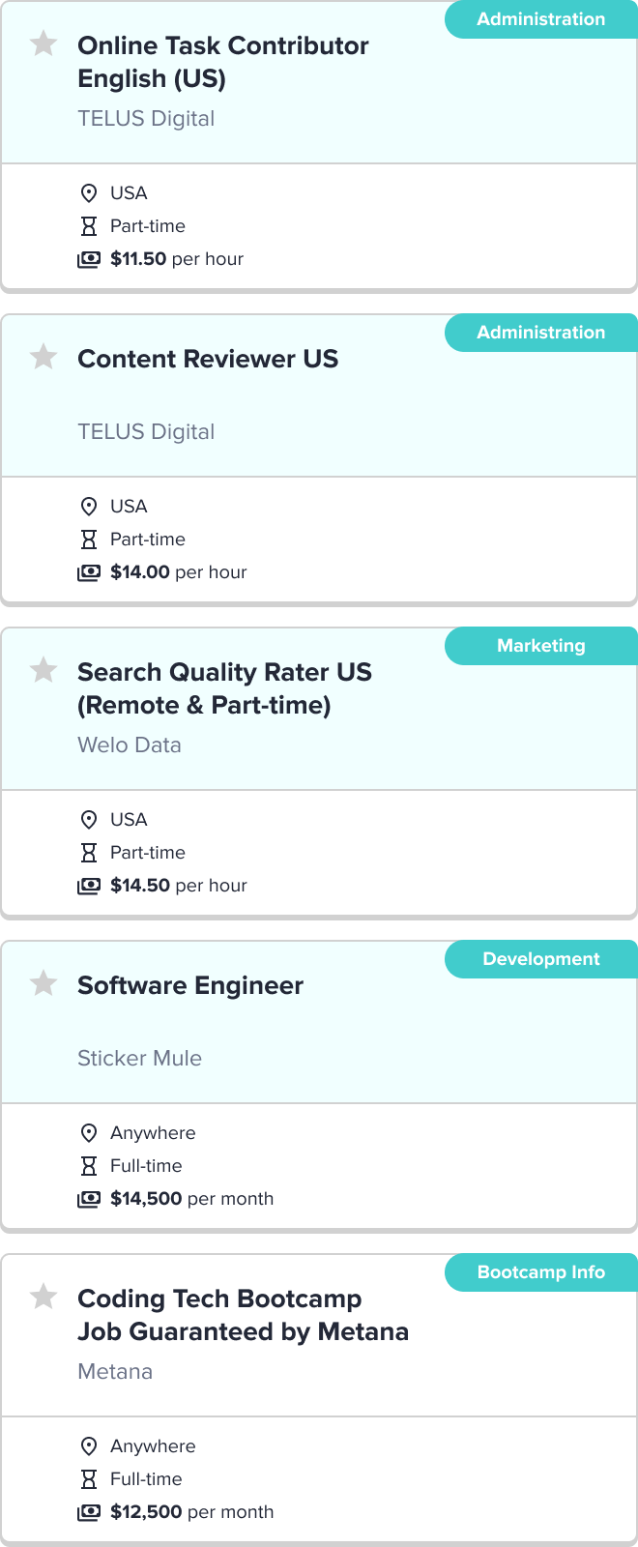Open the Content Reviewer US posting
Image resolution: width=638 pixels, height=1547 pixels.
[208, 359]
